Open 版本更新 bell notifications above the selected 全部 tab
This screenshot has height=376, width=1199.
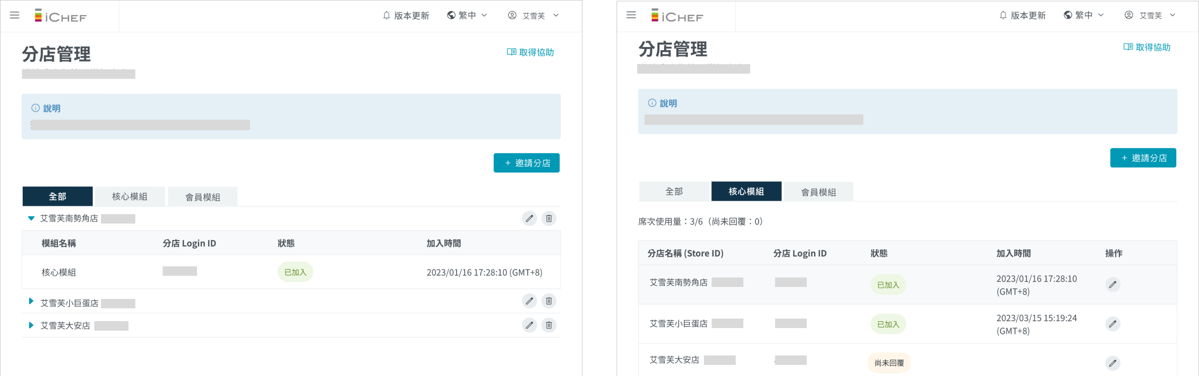click(406, 15)
